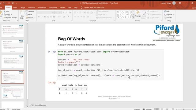Click the Replace button
The width and height of the screenshot is (196, 110).
(168, 15)
